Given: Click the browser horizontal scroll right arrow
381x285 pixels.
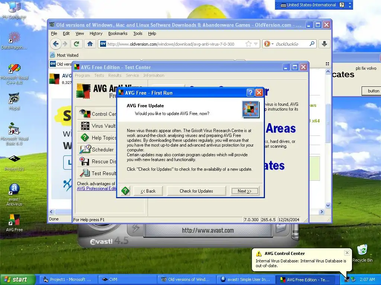Looking at the screenshot, I should [322, 212].
